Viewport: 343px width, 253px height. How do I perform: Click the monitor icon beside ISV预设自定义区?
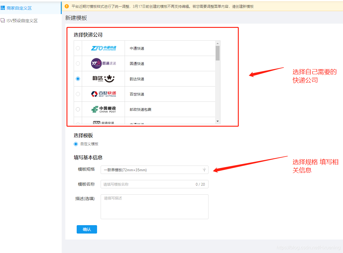click(x=3, y=21)
